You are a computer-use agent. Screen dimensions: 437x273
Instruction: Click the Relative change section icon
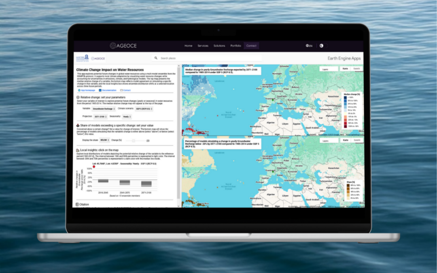coord(78,97)
